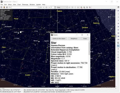Click the M 15 object label

83,21
